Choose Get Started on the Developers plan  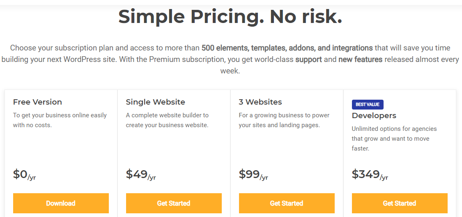click(x=400, y=203)
